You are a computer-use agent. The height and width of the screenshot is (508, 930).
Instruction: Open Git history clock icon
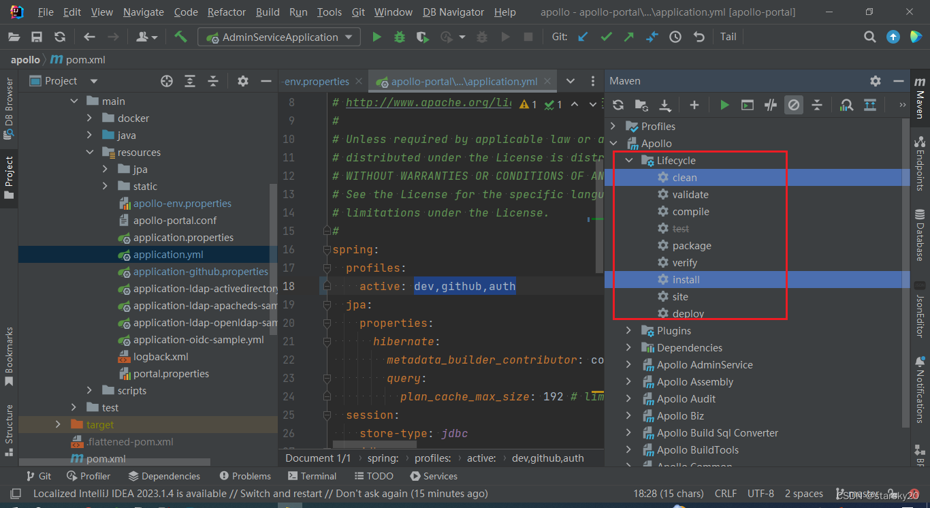pos(675,37)
